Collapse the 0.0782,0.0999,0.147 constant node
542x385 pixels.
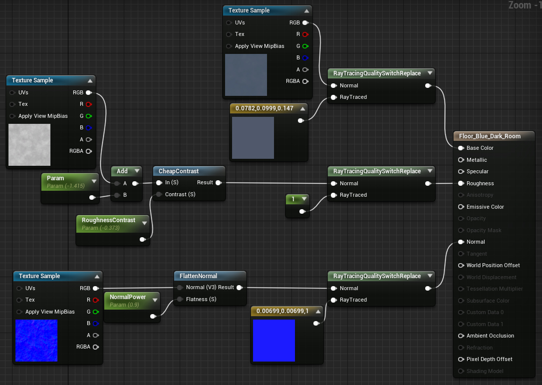click(303, 109)
